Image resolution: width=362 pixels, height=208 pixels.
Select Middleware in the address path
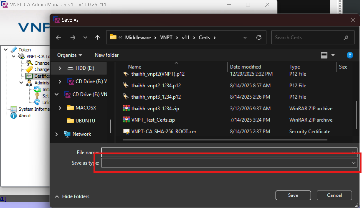pos(138,37)
